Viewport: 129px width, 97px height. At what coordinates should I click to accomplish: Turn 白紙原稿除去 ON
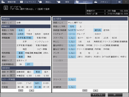(20, 64)
